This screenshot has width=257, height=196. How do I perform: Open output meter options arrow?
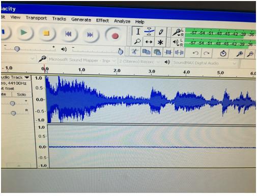tap(178, 45)
